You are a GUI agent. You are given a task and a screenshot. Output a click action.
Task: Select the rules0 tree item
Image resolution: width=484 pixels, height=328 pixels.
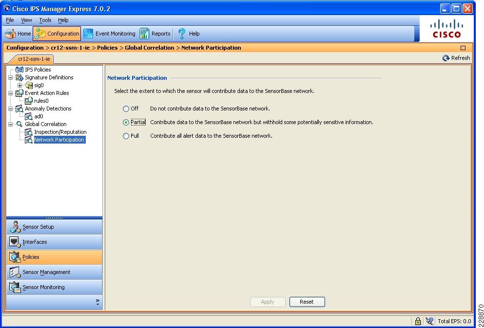pos(41,101)
